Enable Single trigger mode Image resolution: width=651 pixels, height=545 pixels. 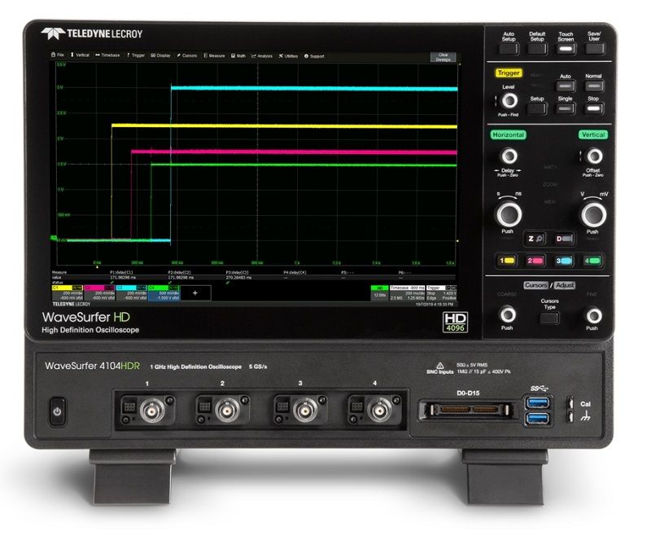point(566,107)
